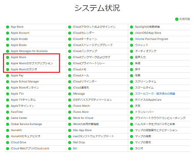Click the green dot for Volume Purchase Program
194x153 pixels.
click(132, 39)
